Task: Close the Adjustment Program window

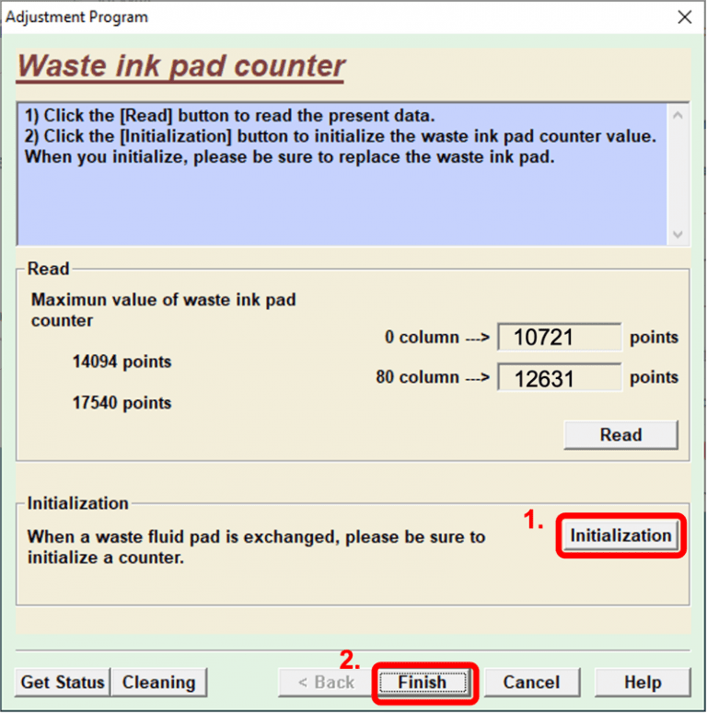Action: [x=684, y=17]
